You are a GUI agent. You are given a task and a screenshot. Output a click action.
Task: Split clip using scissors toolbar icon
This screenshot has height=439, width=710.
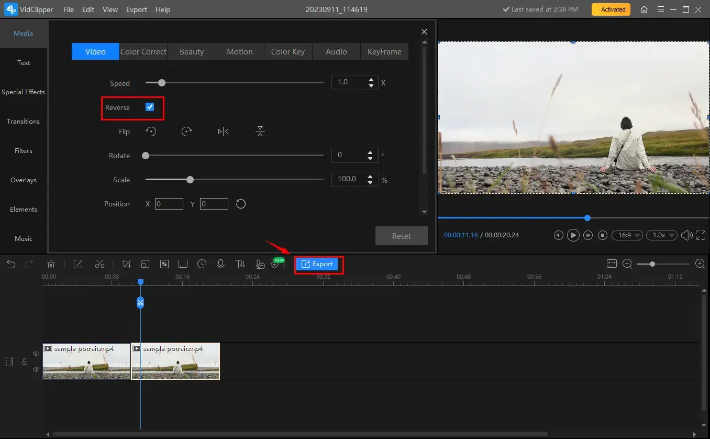coord(99,264)
